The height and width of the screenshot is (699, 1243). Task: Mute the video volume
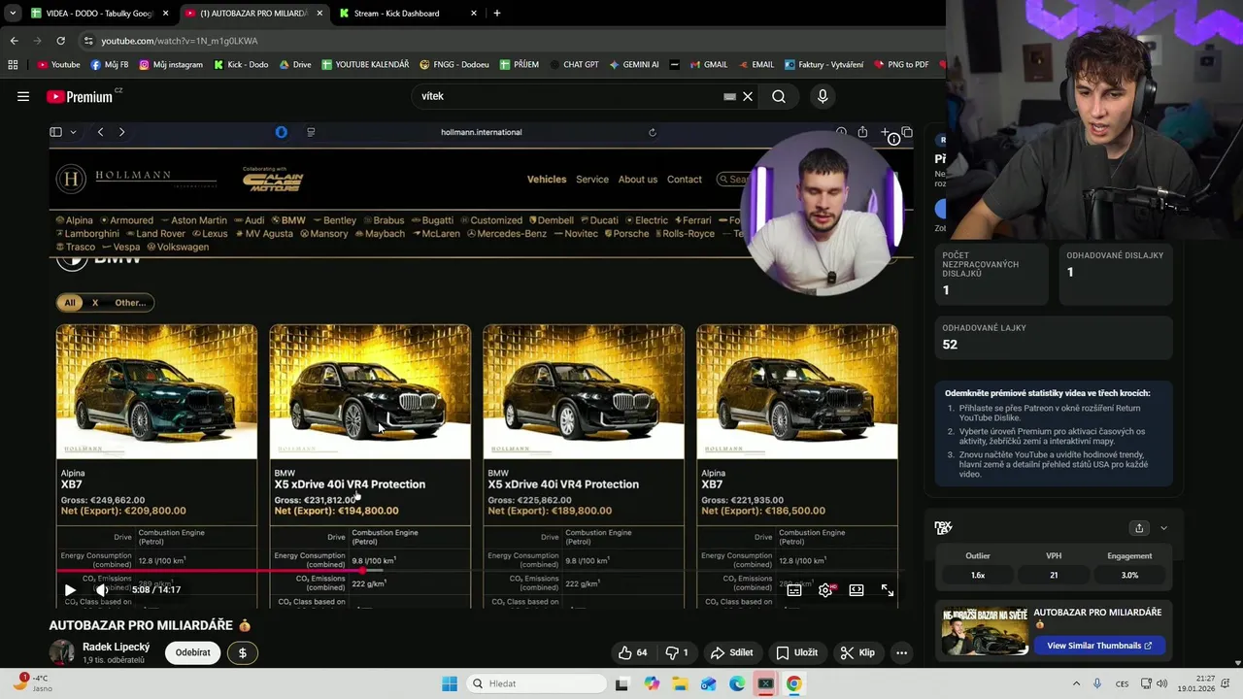pyautogui.click(x=101, y=589)
